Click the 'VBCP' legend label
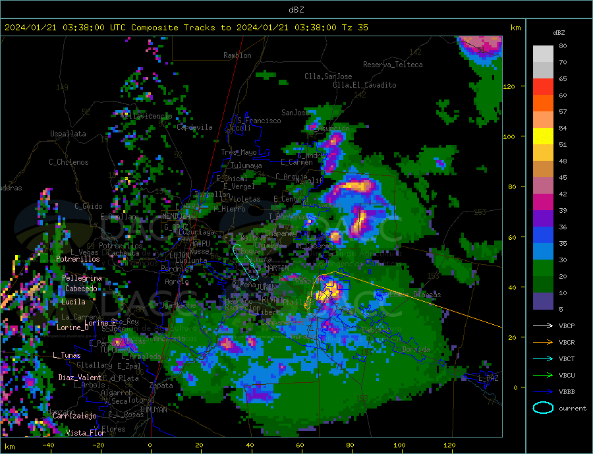Image resolution: width=593 pixels, height=454 pixels. click(567, 326)
